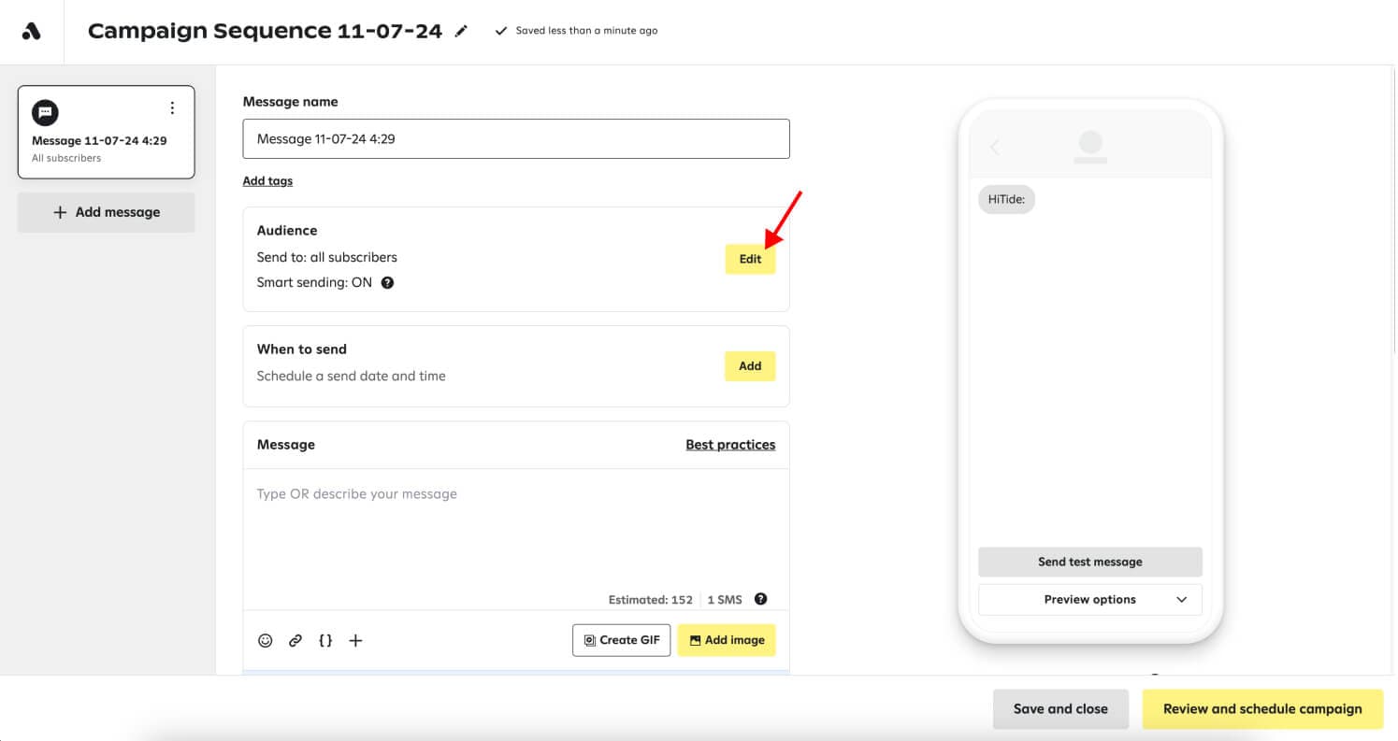
Task: Insert a personalization variable with braces icon
Action: click(325, 641)
